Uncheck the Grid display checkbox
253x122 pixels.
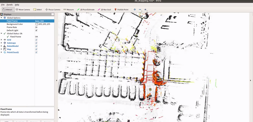click(x=36, y=40)
